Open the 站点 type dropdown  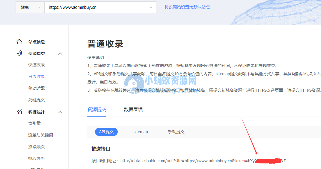pyautogui.click(x=30, y=7)
